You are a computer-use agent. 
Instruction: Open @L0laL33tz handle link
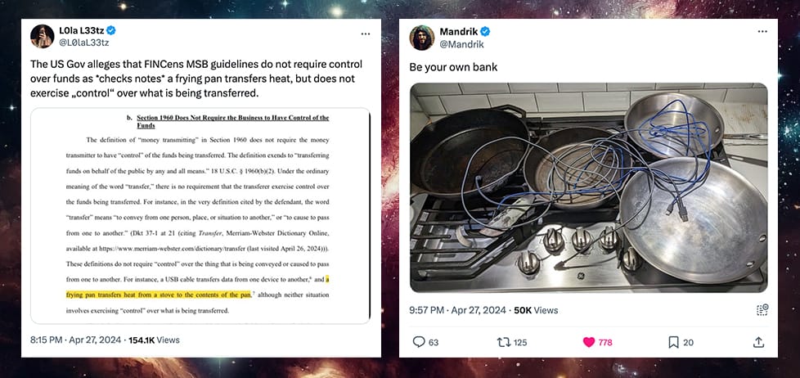click(x=83, y=43)
